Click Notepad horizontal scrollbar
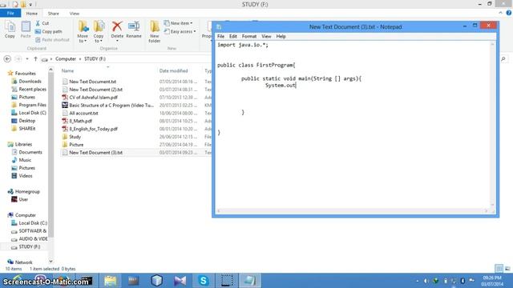The width and height of the screenshot is (513, 288). click(352, 211)
